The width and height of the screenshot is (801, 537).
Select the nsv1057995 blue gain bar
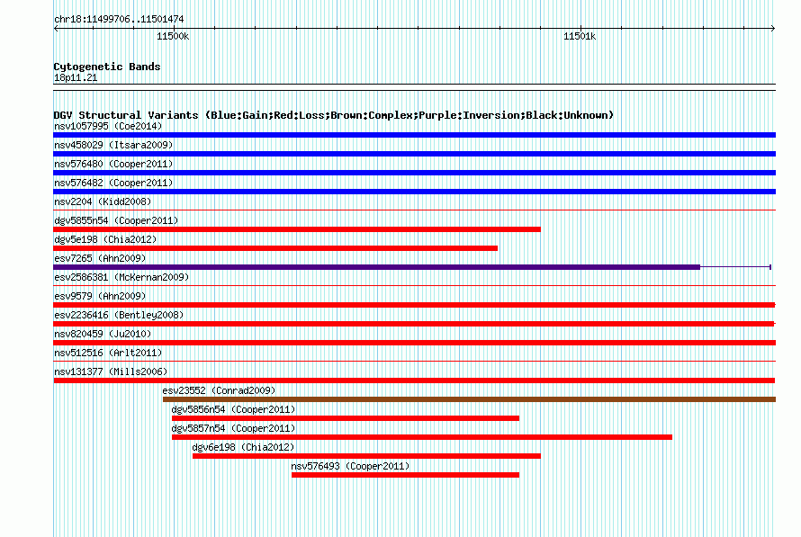[x=414, y=135]
